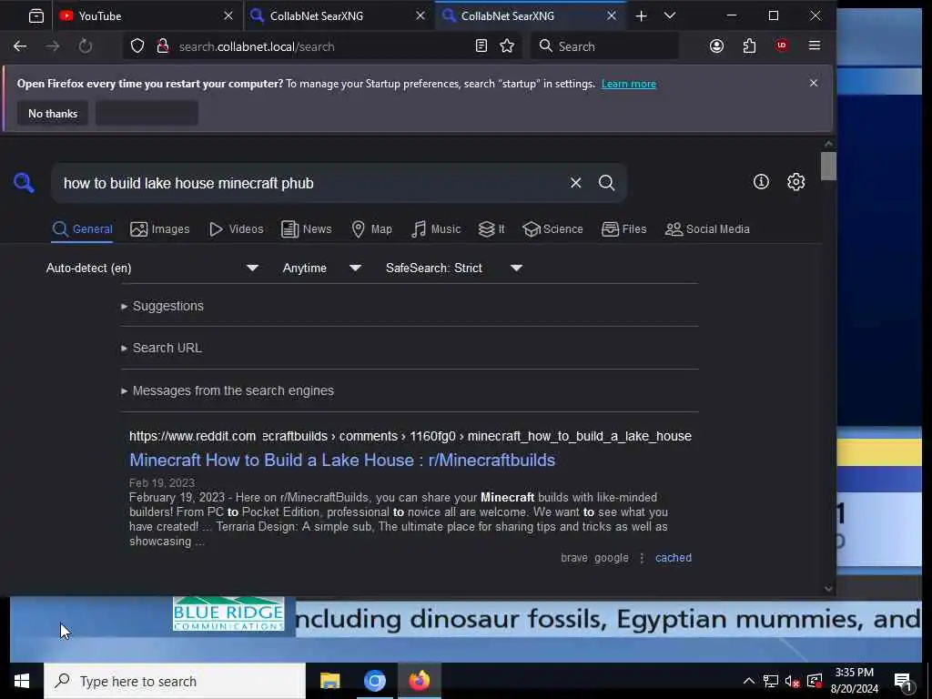Select the Images search category
This screenshot has width=932, height=699.
160,228
